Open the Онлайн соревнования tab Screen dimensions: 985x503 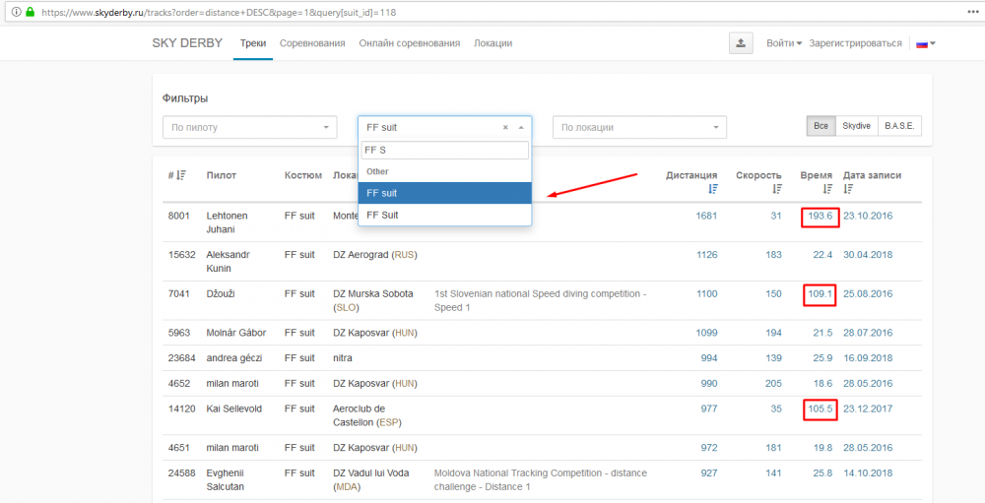point(410,43)
